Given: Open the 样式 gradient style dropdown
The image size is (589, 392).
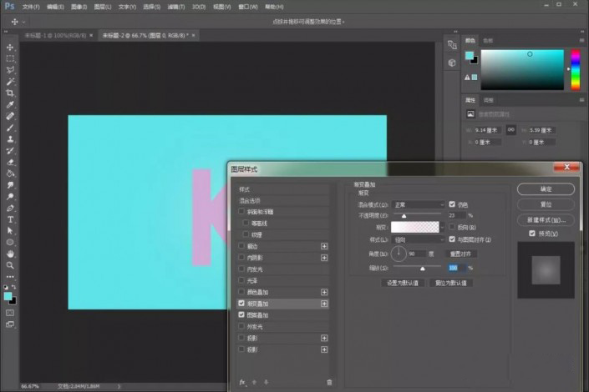Looking at the screenshot, I should pos(418,239).
